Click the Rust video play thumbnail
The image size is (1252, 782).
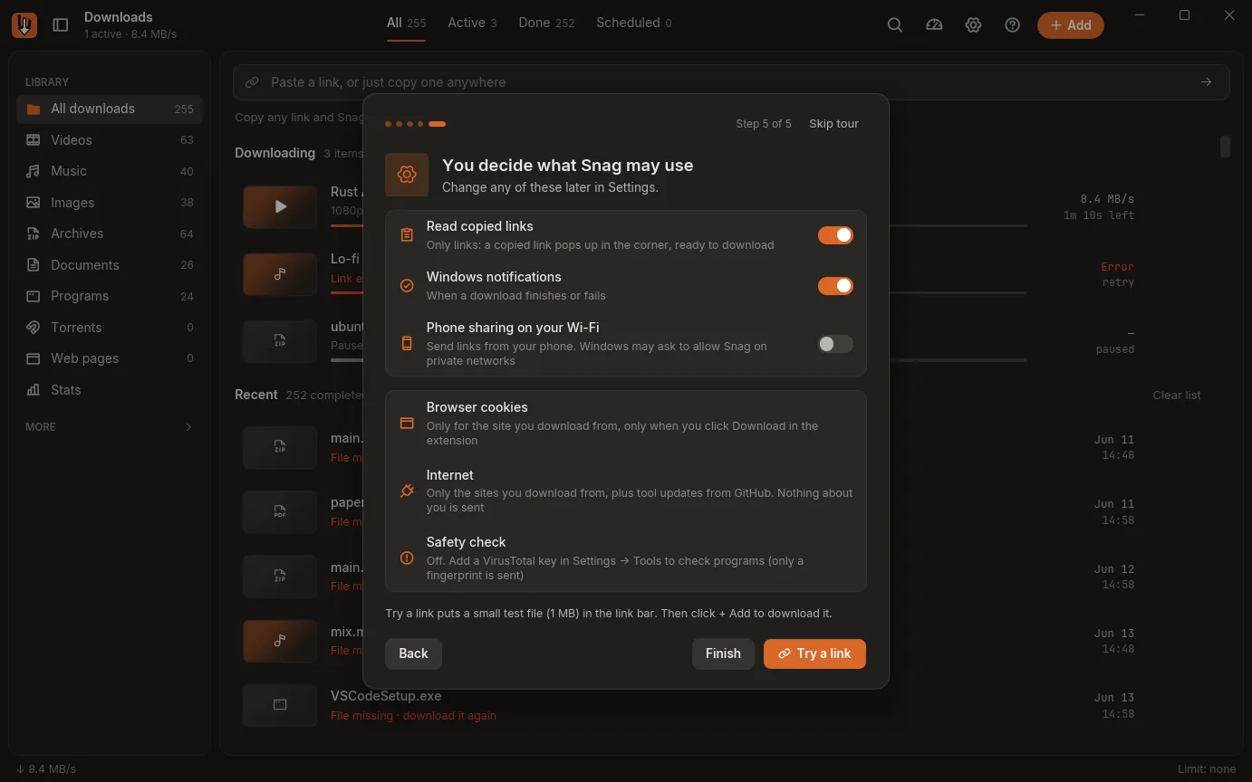click(280, 206)
